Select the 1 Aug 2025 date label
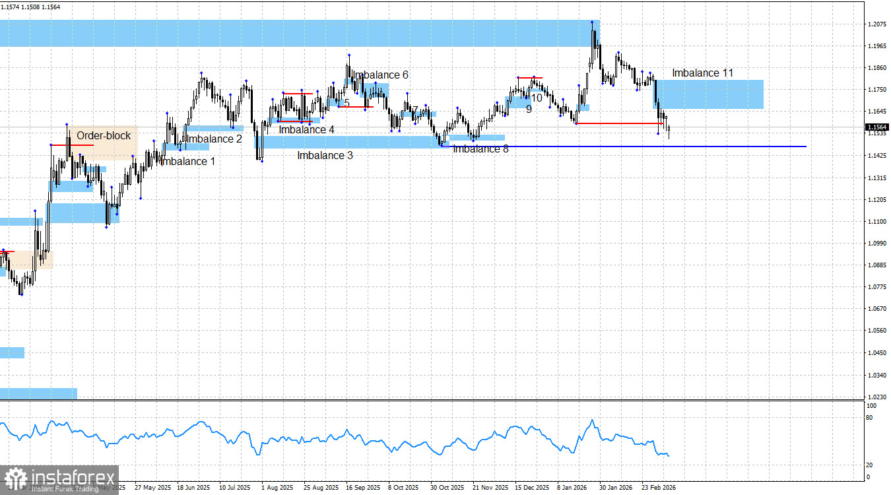Image resolution: width=891 pixels, height=495 pixels. 277,488
